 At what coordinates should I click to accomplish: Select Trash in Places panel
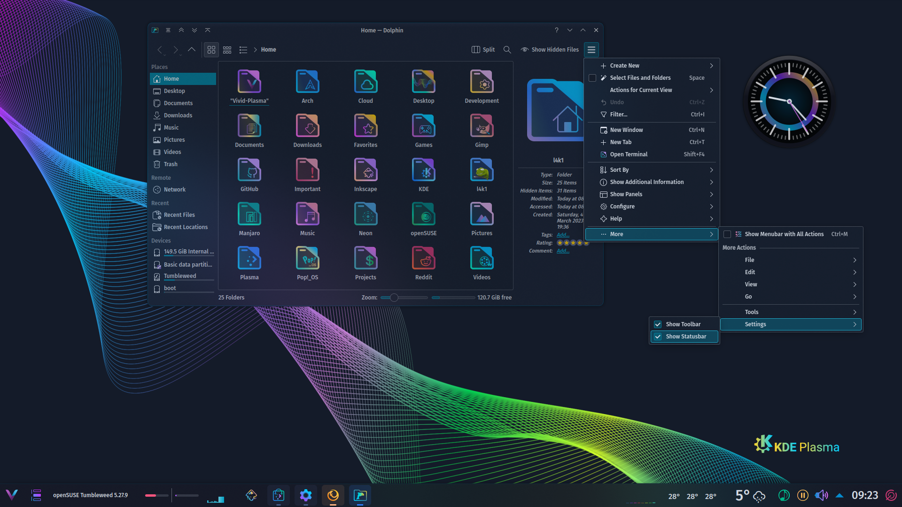183,164
